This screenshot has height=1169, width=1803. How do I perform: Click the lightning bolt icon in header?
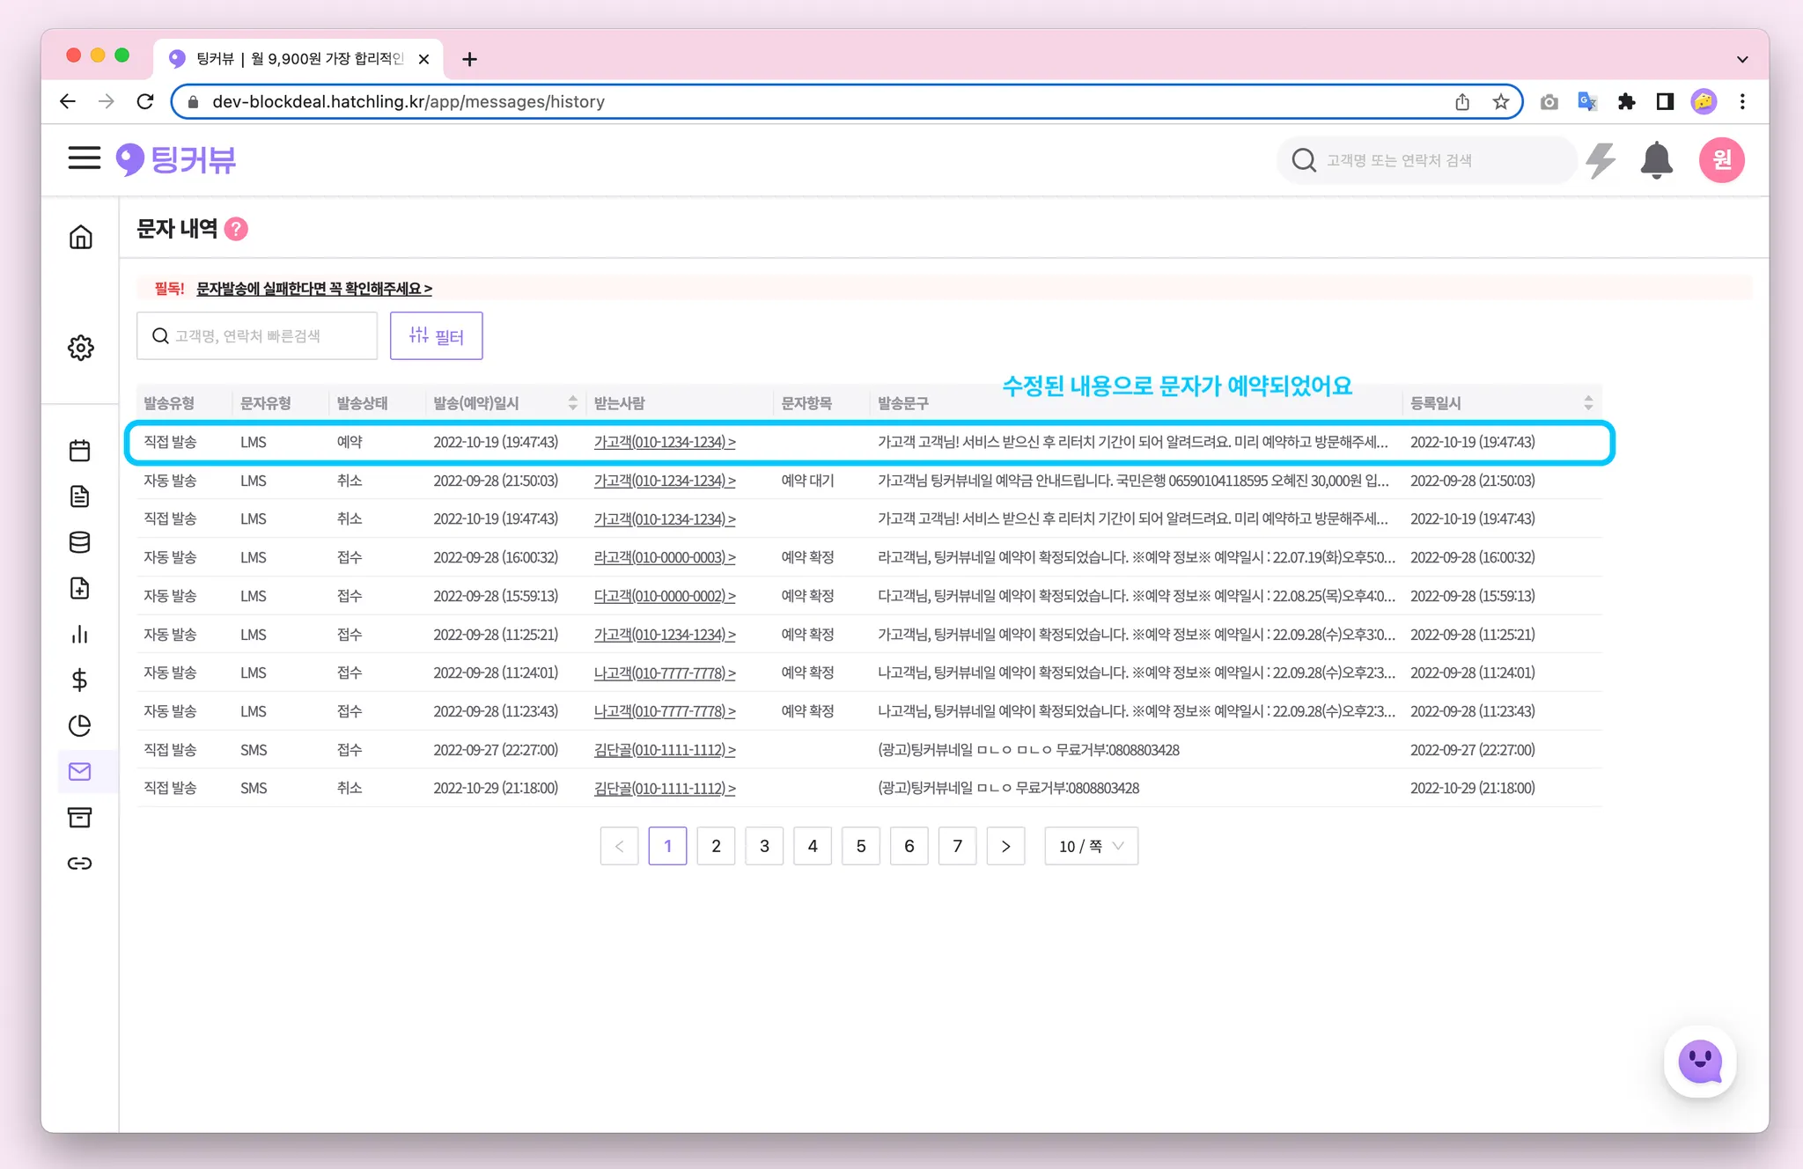(x=1601, y=160)
